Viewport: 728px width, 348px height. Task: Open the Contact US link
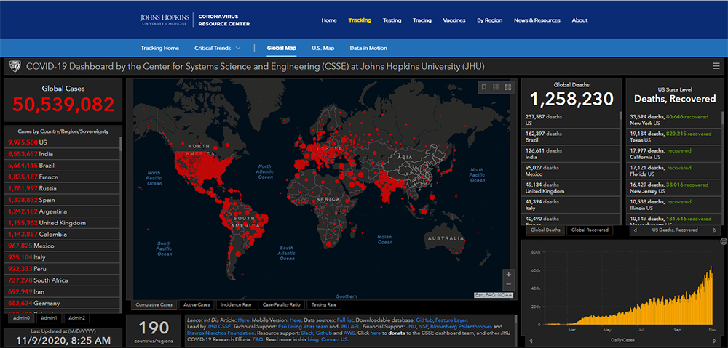(x=334, y=340)
